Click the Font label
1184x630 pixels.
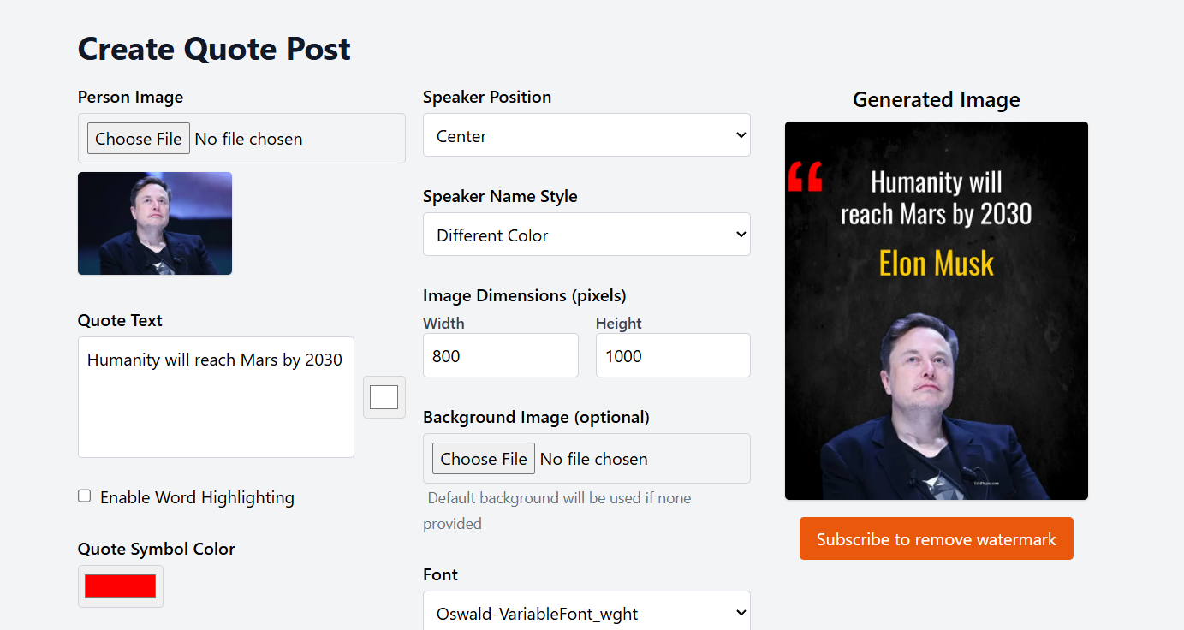pos(440,574)
